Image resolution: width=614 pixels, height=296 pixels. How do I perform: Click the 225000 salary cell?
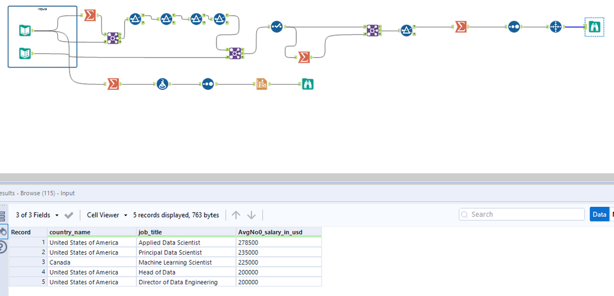tap(279, 262)
